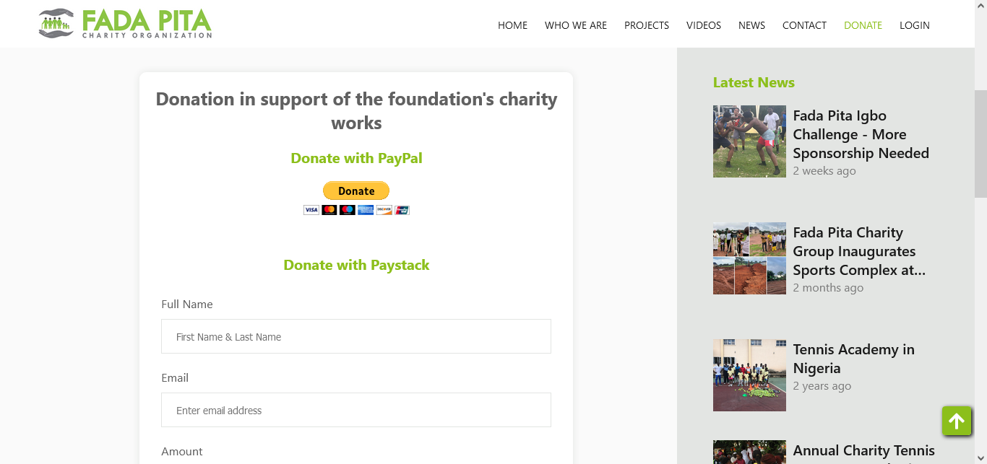Click the Visa card icon under Donate
This screenshot has height=464, width=987.
click(x=311, y=210)
